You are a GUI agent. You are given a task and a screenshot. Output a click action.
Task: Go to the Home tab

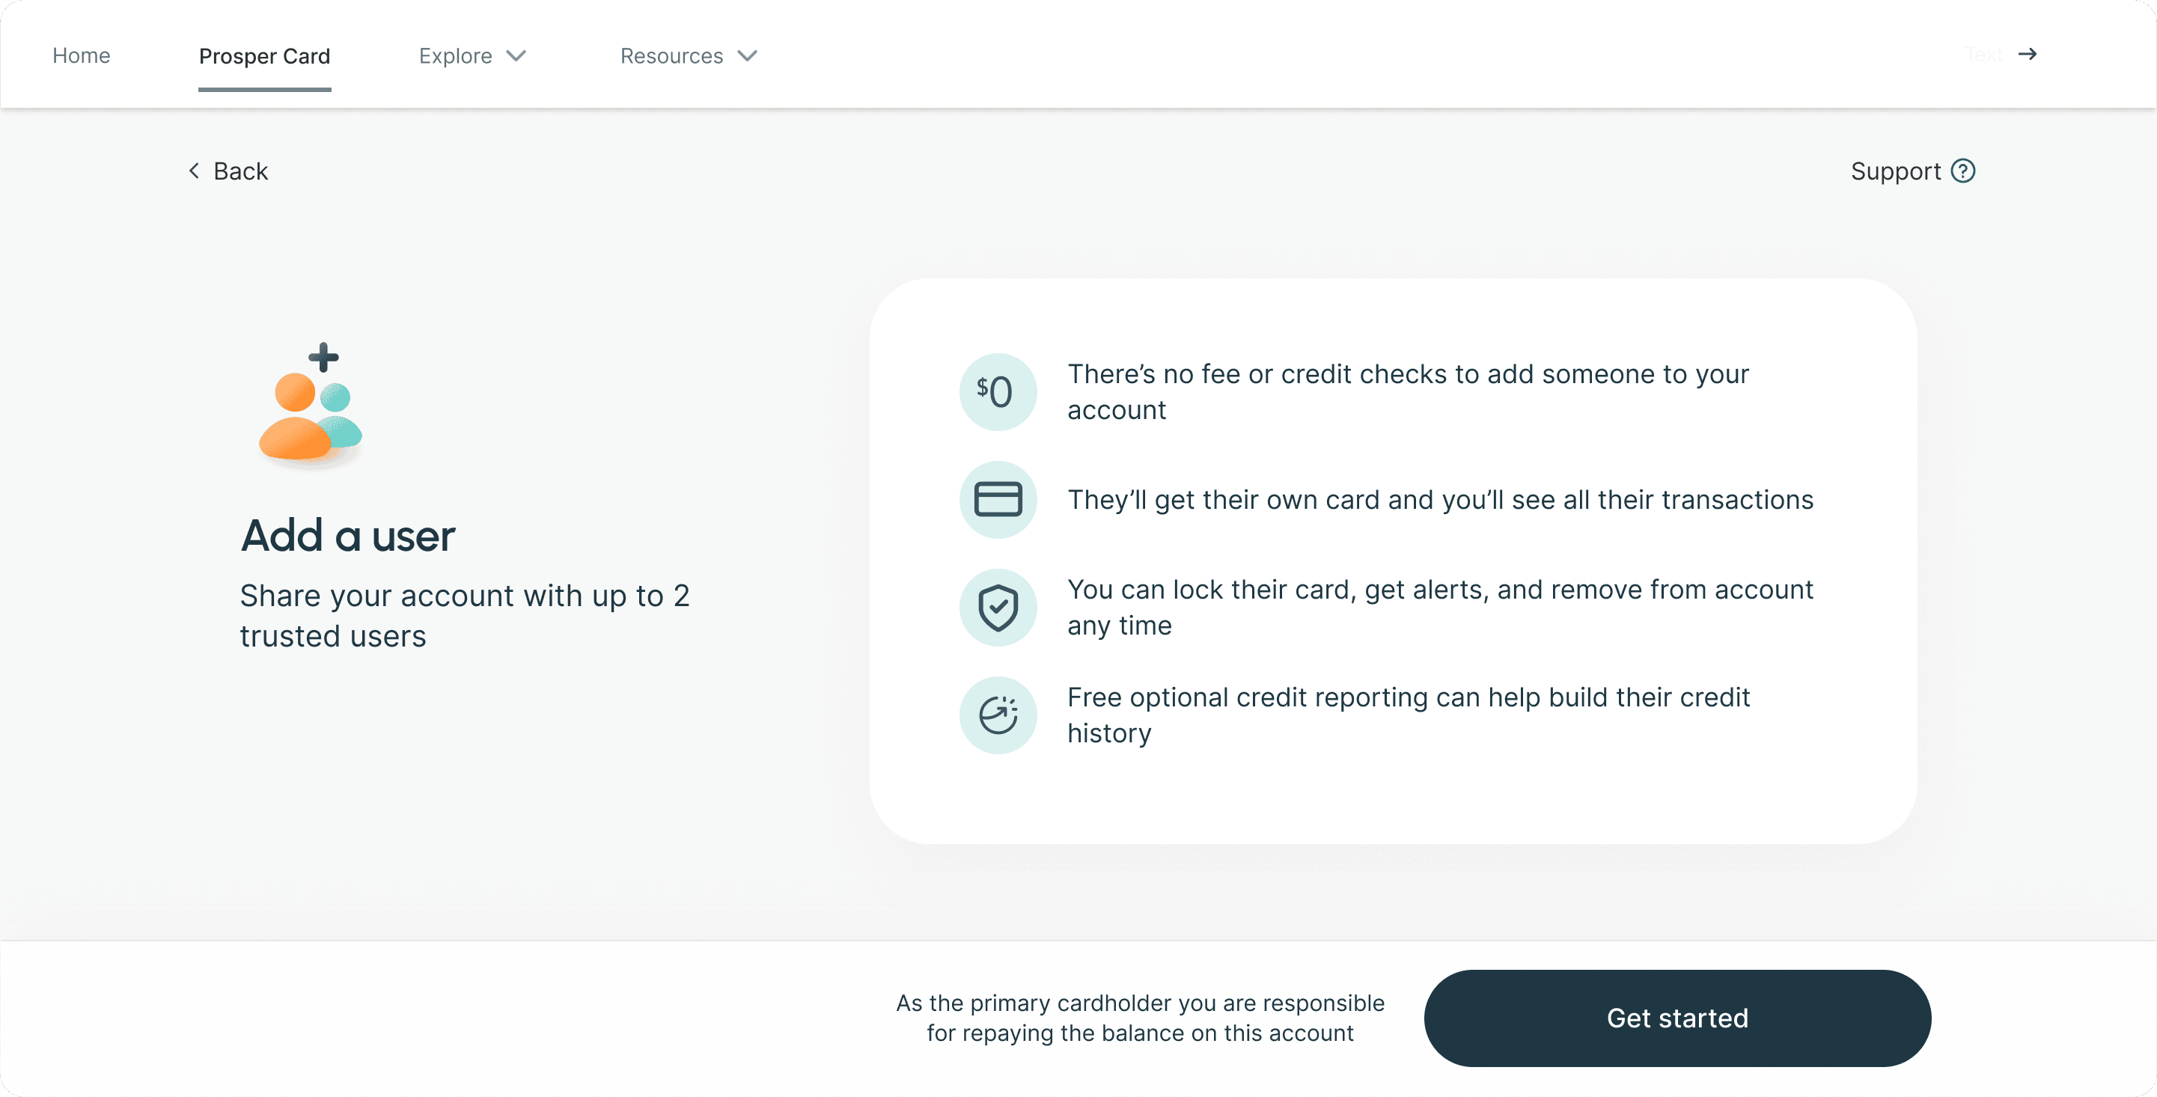pyautogui.click(x=82, y=55)
